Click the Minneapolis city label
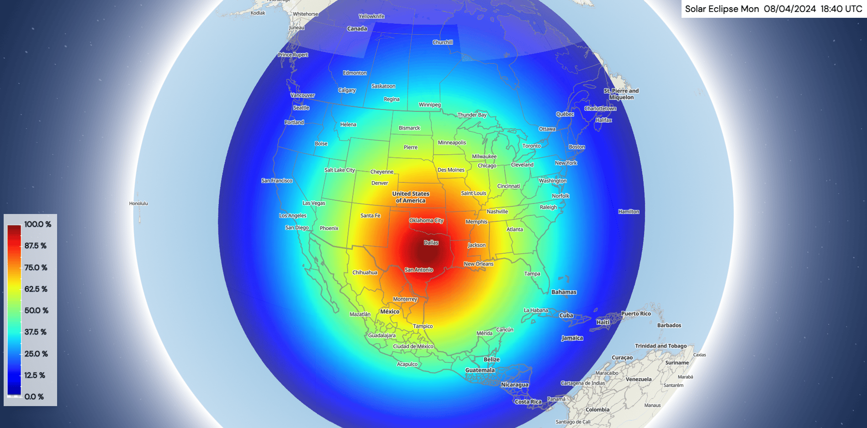The image size is (867, 428). pyautogui.click(x=452, y=142)
